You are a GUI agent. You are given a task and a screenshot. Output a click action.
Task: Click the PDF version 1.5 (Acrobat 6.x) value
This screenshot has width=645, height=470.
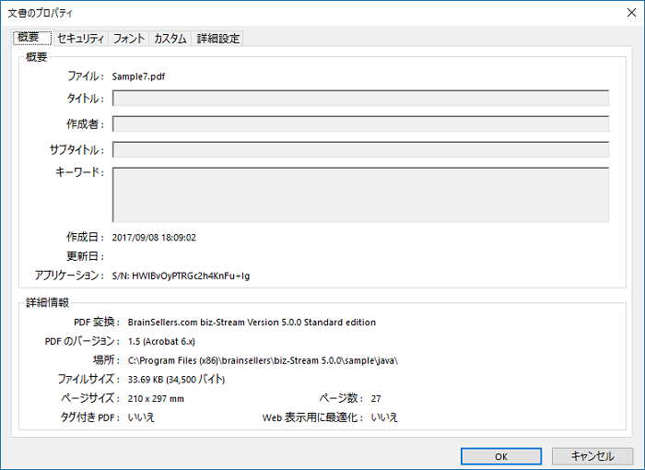(x=161, y=341)
